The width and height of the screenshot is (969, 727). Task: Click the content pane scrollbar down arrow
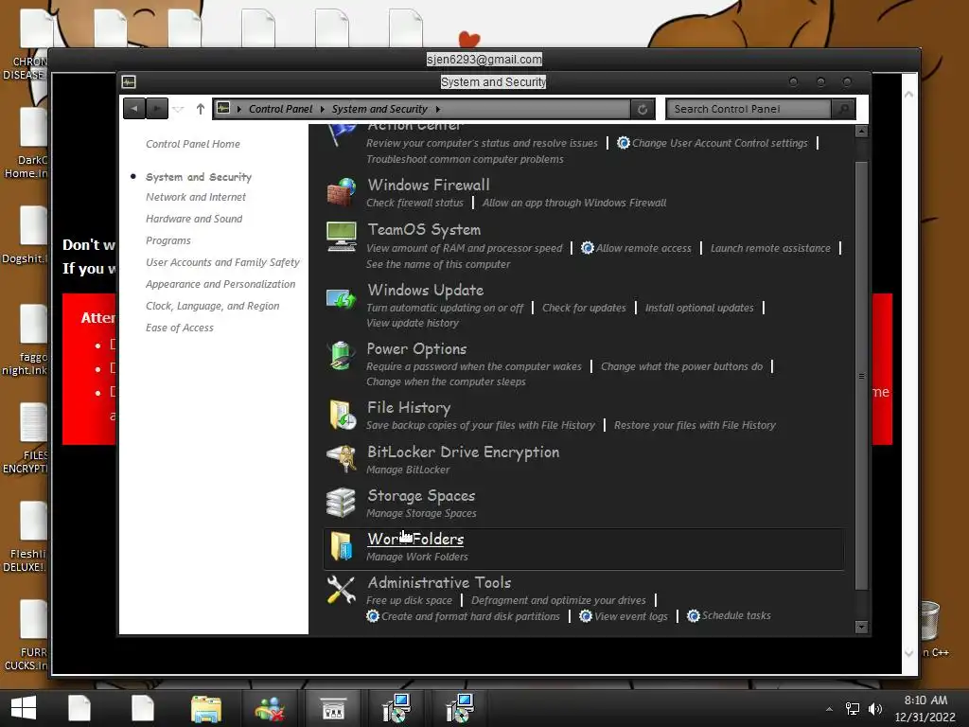[861, 627]
